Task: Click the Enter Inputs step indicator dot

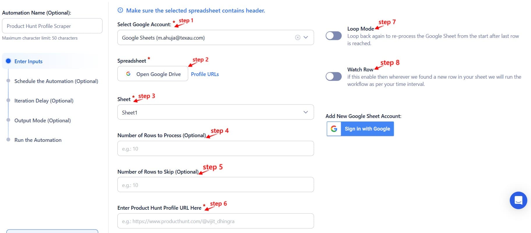Action: tap(8, 61)
